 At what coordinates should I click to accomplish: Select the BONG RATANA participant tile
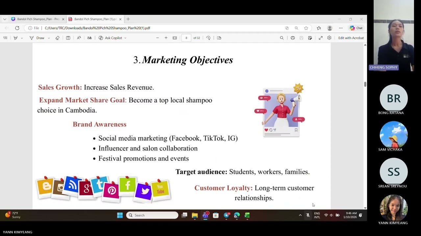[393, 100]
